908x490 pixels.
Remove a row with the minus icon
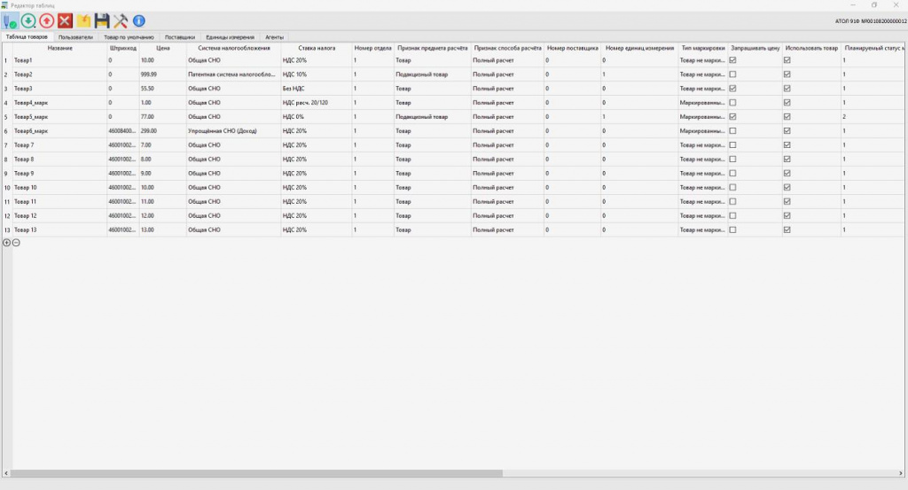tap(16, 242)
